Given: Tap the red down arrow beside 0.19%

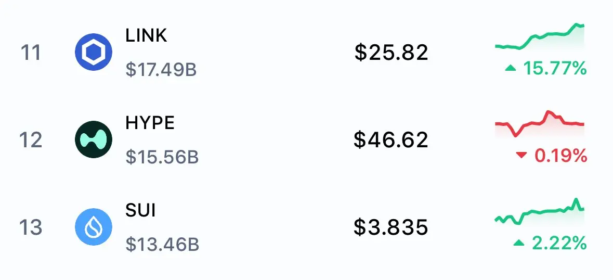Looking at the screenshot, I should click(x=521, y=156).
